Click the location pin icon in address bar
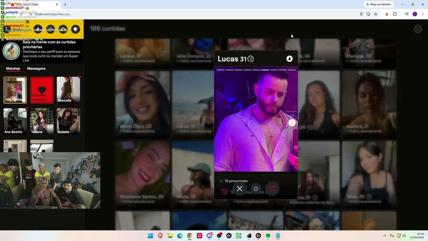Viewport: 428px width, 241px height. click(x=361, y=14)
